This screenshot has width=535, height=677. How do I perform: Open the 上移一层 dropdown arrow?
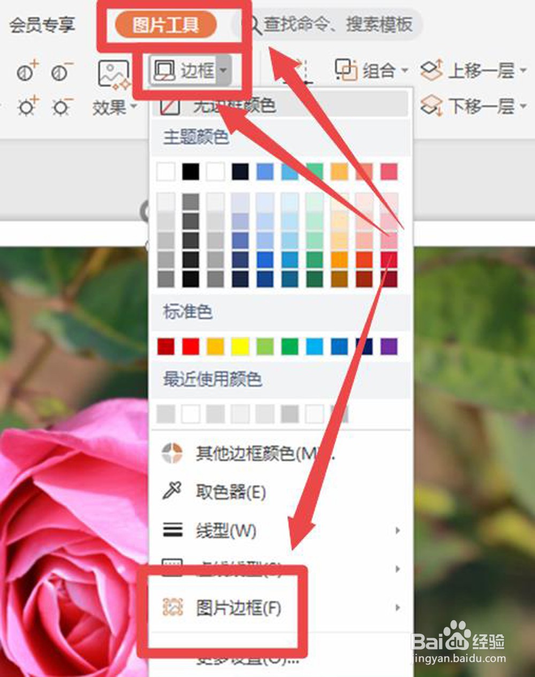tap(522, 70)
